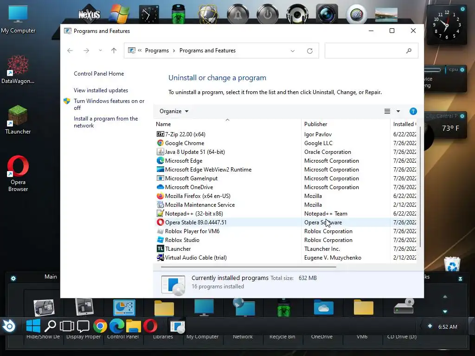Viewport: 475px width, 356px height.
Task: Select the TLauncher Inc. publisher cell
Action: click(x=322, y=249)
